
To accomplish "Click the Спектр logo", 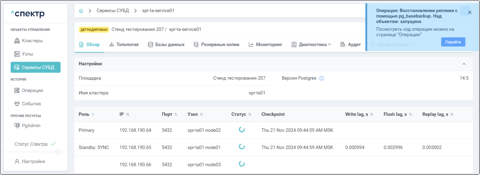I will click(x=28, y=14).
